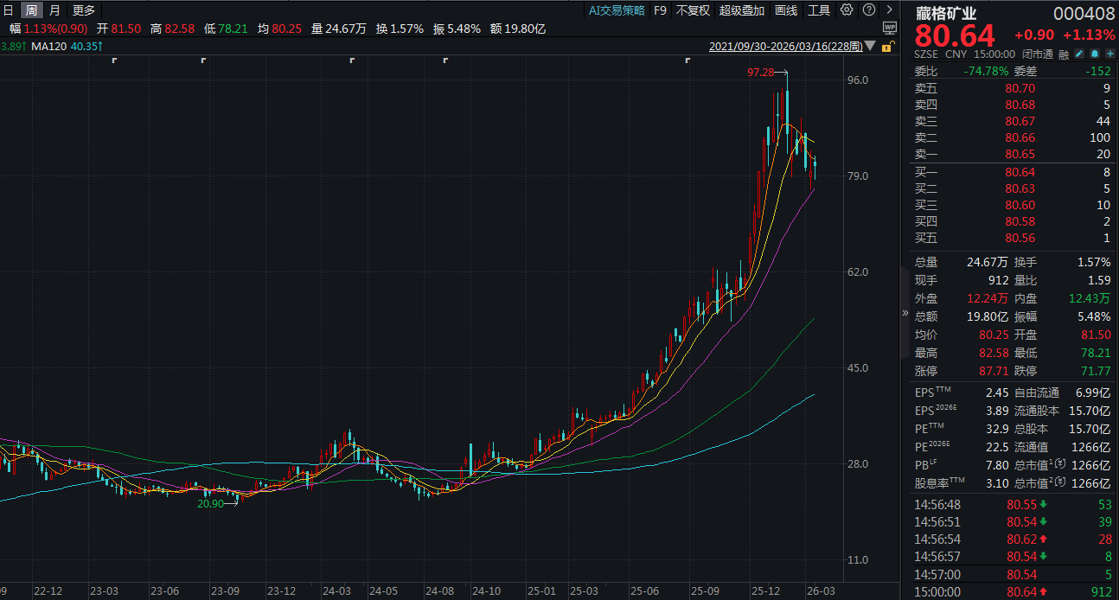Viewport: 1119px width, 600px height.
Task: Click the 2021/09/30-2026/03/16 date range link
Action: pyautogui.click(x=785, y=46)
